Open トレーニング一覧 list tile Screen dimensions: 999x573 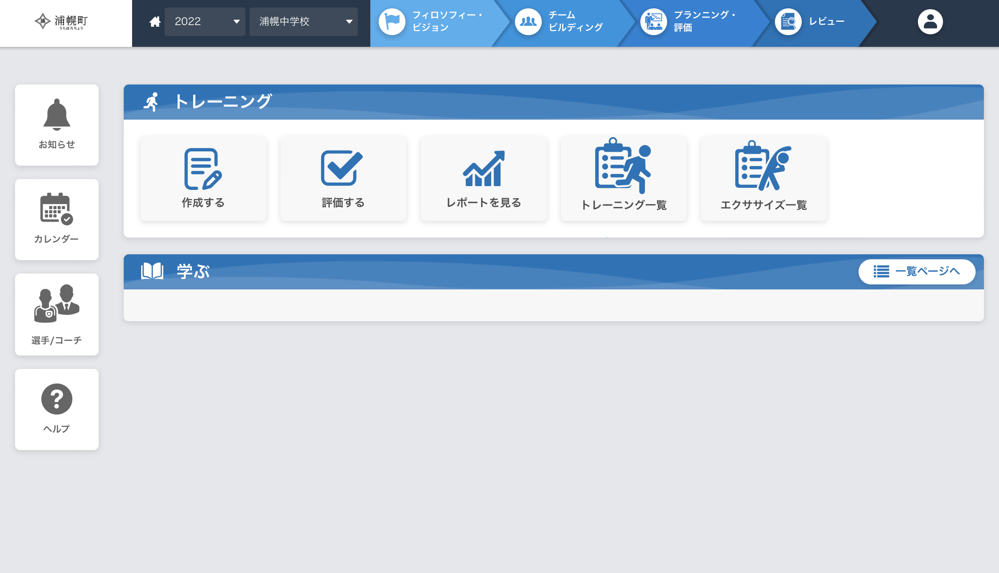click(624, 178)
